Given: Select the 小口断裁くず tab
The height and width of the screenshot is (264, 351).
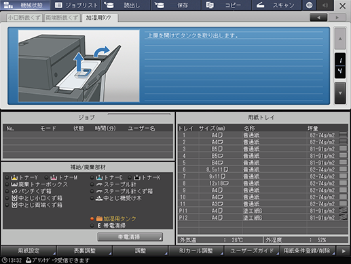Looking at the screenshot, I should pos(24,18).
